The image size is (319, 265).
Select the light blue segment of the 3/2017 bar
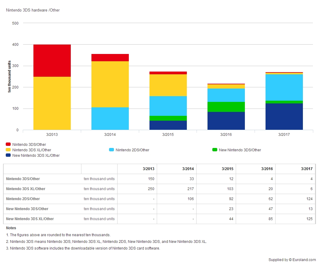[284, 88]
